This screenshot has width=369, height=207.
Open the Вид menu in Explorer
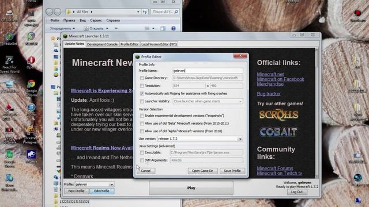82,21
